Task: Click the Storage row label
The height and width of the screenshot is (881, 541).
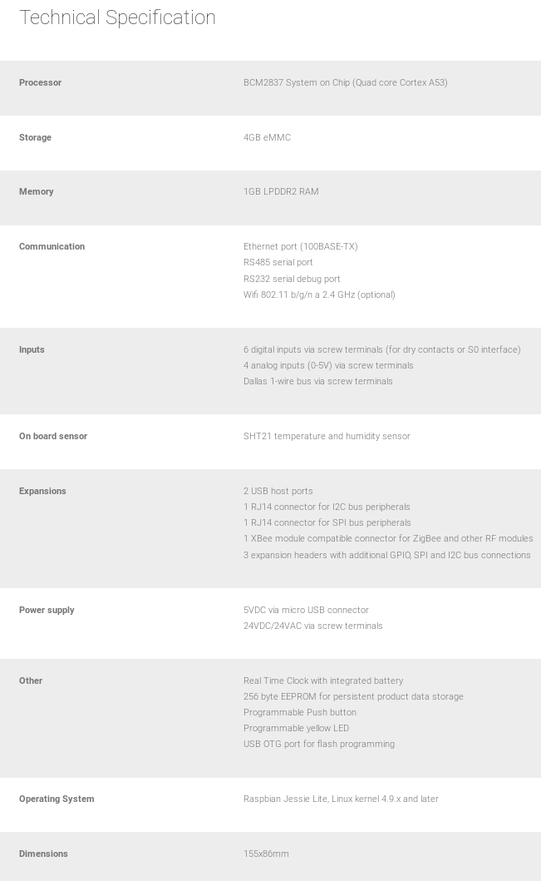Action: (x=35, y=137)
